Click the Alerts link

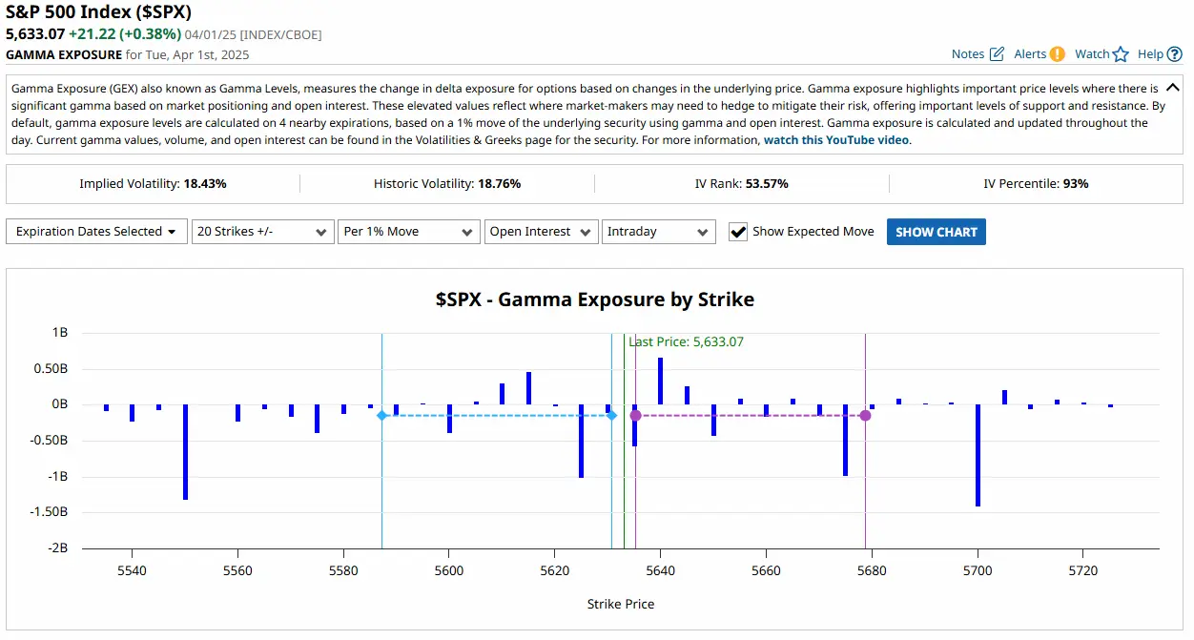[1030, 54]
